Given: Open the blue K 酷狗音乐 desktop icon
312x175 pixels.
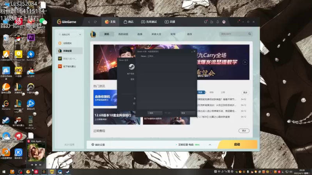Looking at the screenshot, I should coord(18,153).
